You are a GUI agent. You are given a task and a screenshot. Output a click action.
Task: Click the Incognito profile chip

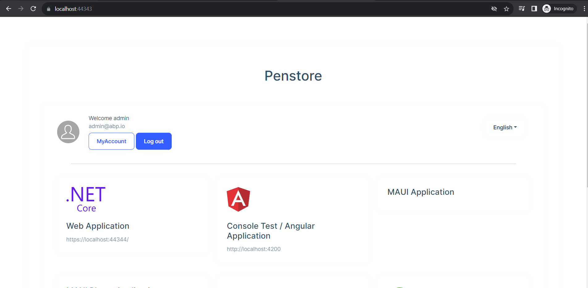(x=559, y=9)
